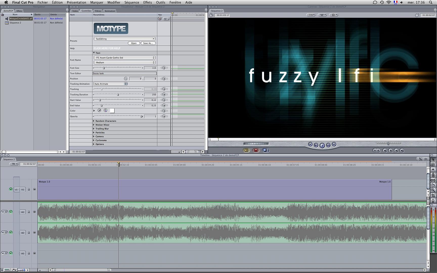Click the CLICK HERE FOR HELP link
The height and width of the screenshot is (273, 437).
pos(107,48)
